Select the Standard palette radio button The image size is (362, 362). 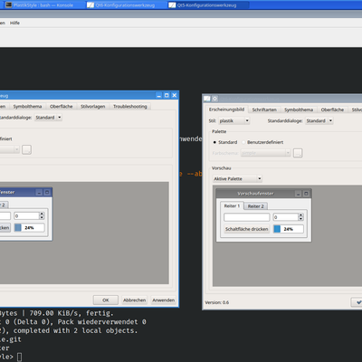225,142
